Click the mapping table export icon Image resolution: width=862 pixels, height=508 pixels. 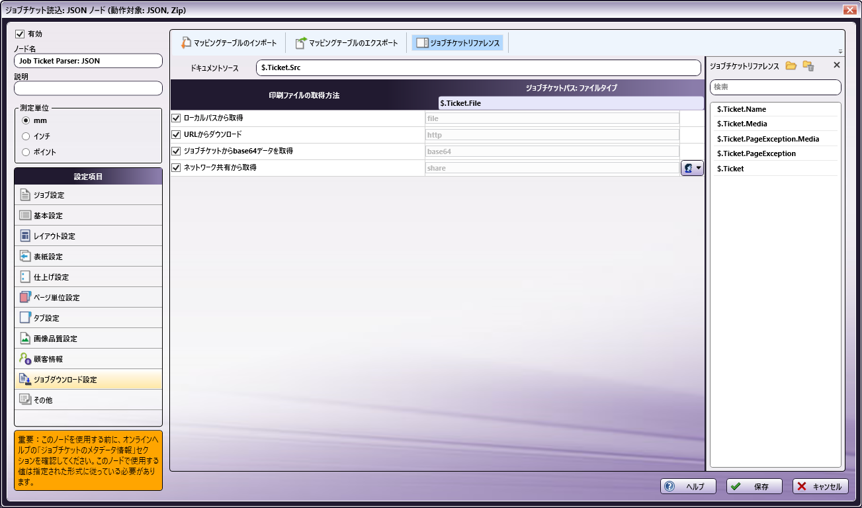[x=301, y=43]
